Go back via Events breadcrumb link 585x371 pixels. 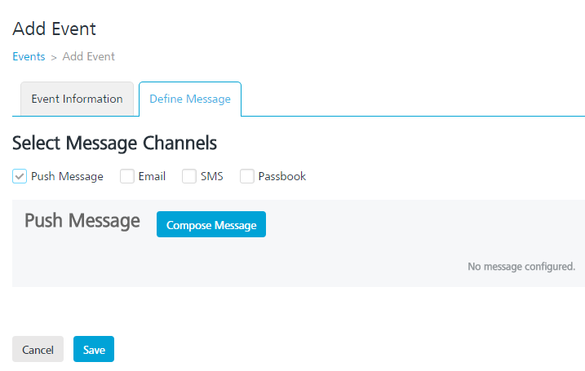29,57
